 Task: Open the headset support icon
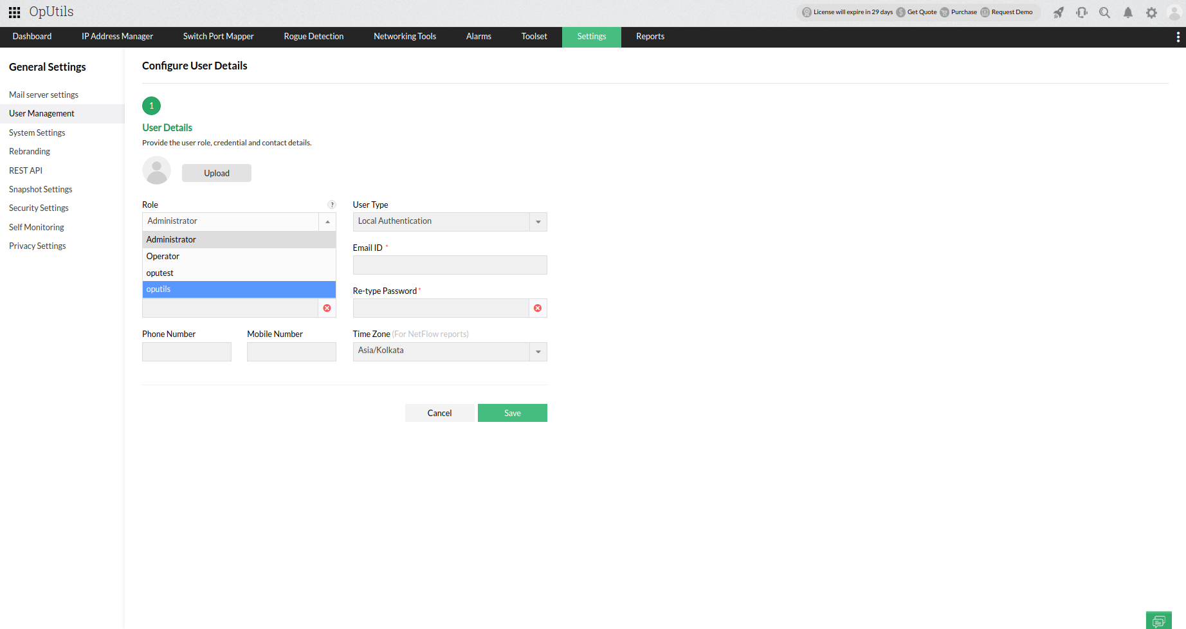tap(1082, 12)
